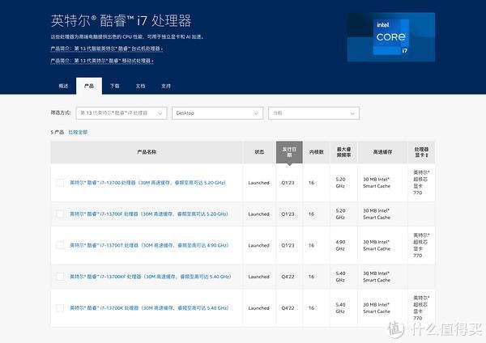This screenshot has width=486, height=343.
Task: Open the i7-13700KF 处理器 product link
Action: click(x=151, y=277)
